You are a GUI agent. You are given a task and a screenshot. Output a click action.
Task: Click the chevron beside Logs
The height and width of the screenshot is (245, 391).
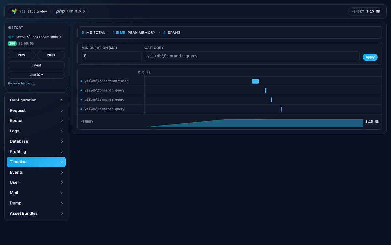coord(62,131)
